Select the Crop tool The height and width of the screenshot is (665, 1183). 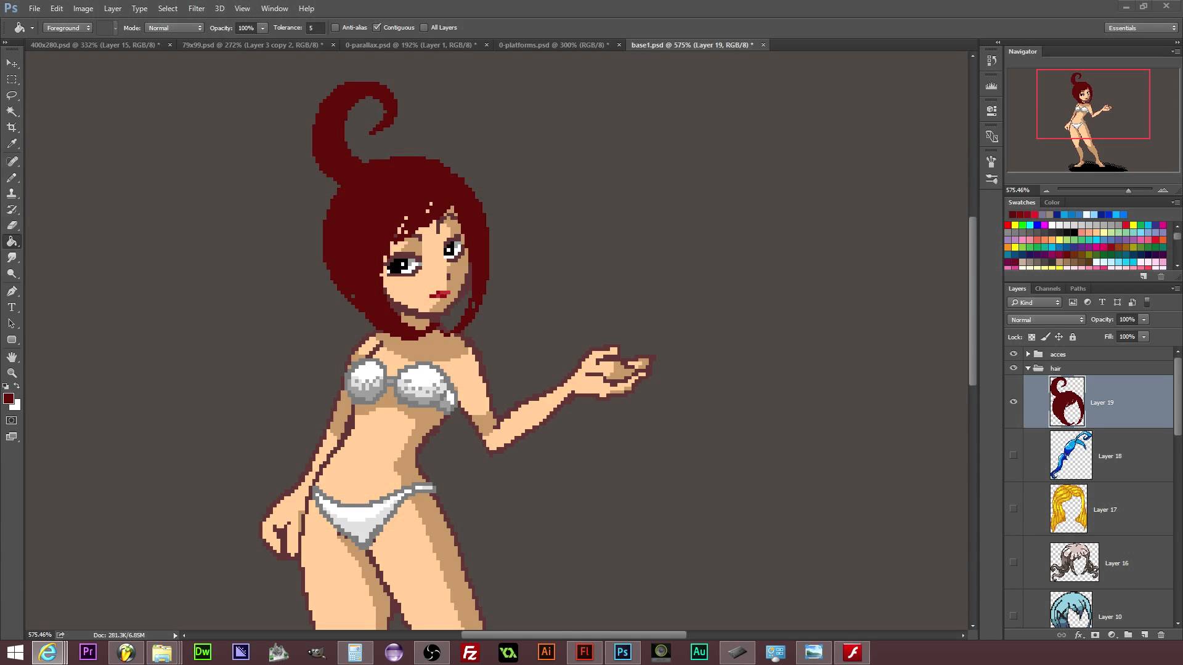[x=12, y=127]
